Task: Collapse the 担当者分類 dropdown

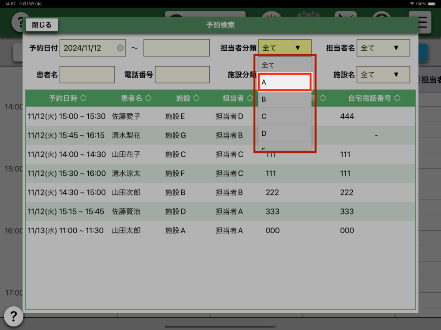Action: [x=285, y=48]
